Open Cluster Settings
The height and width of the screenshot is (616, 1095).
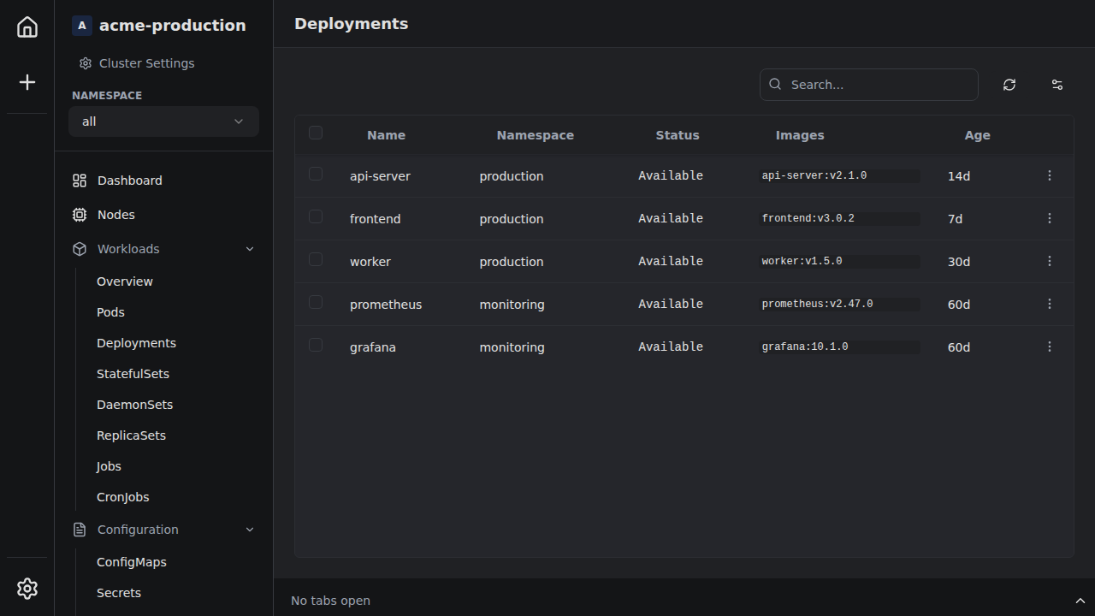pos(146,62)
